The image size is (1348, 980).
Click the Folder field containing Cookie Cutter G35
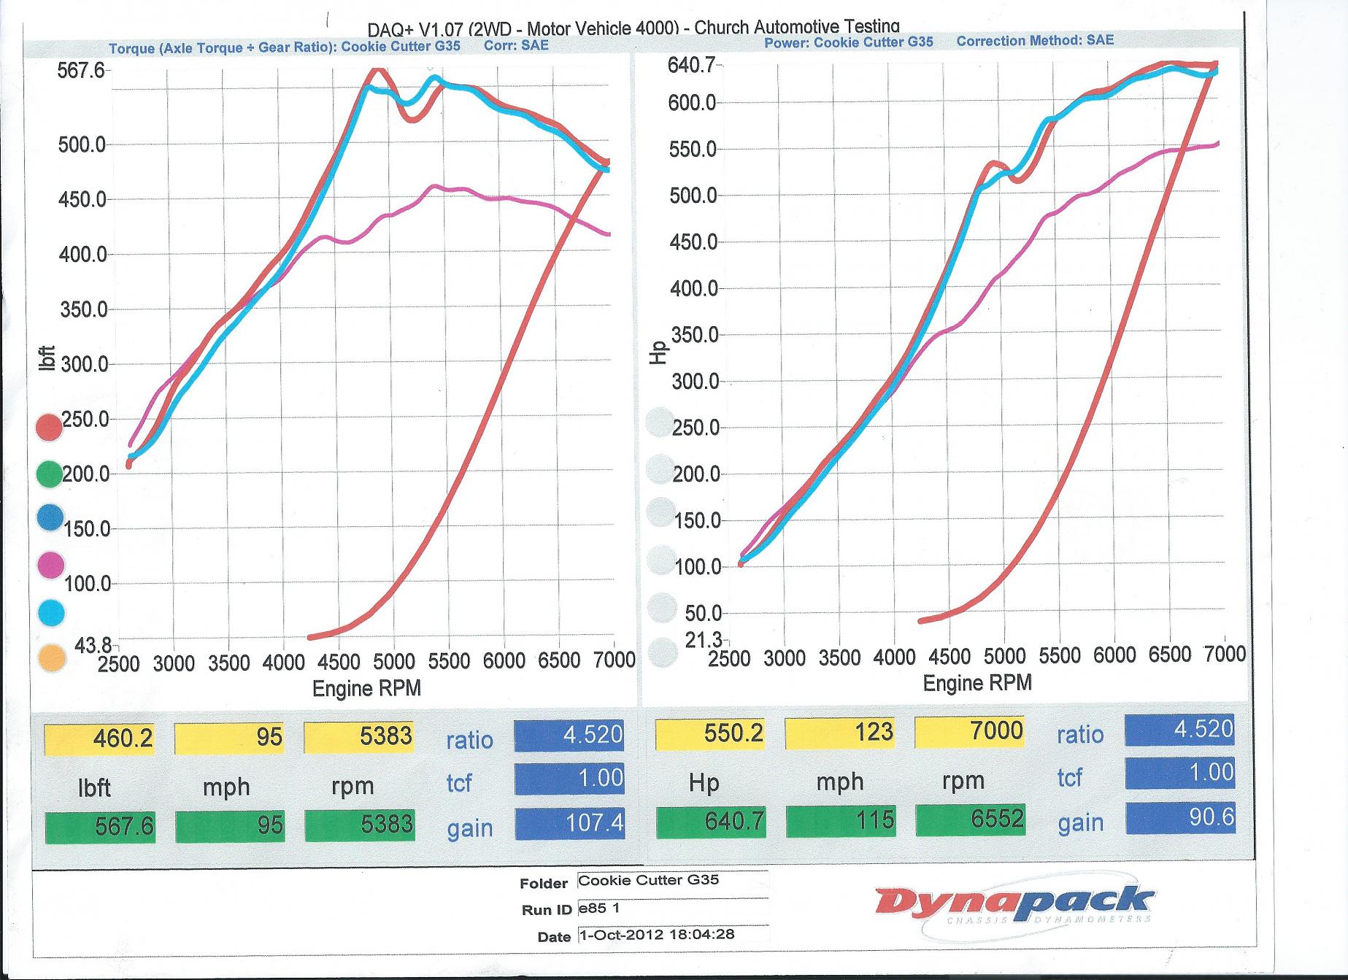671,881
